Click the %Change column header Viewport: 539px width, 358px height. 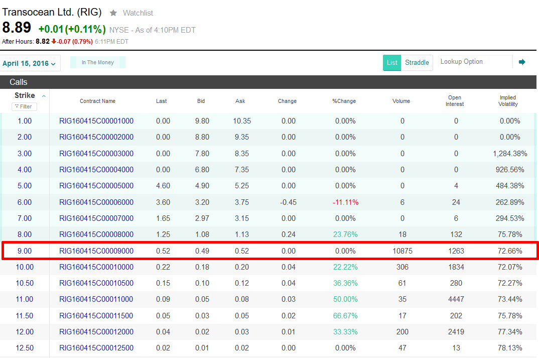[x=344, y=101]
